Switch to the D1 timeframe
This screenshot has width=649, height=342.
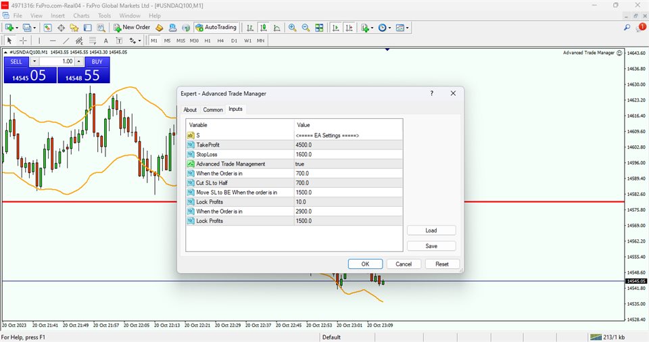235,41
